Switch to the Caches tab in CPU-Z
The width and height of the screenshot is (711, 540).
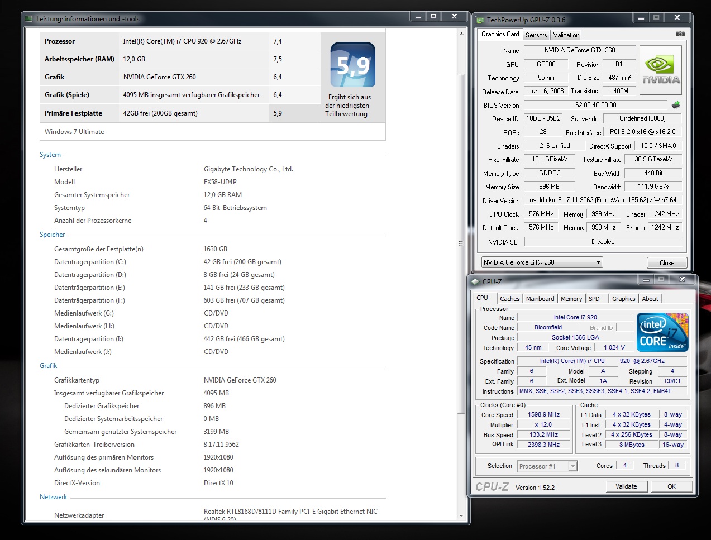pyautogui.click(x=509, y=299)
